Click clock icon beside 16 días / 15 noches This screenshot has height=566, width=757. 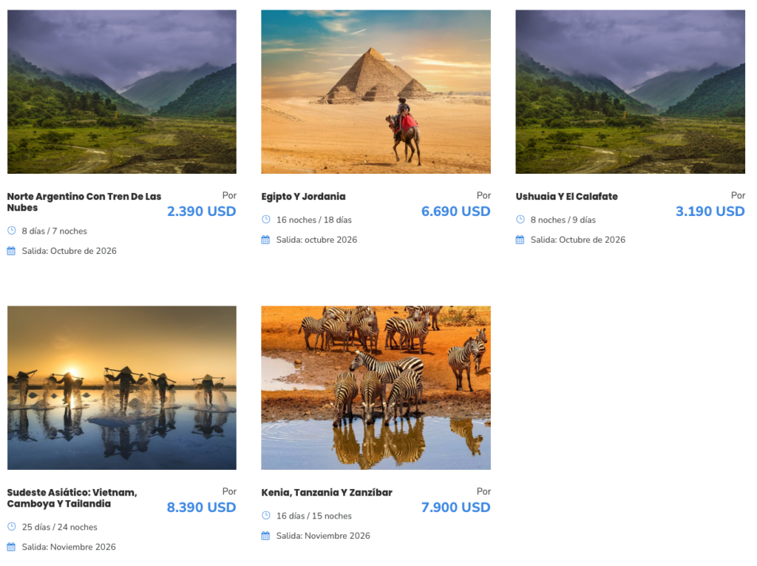click(265, 516)
